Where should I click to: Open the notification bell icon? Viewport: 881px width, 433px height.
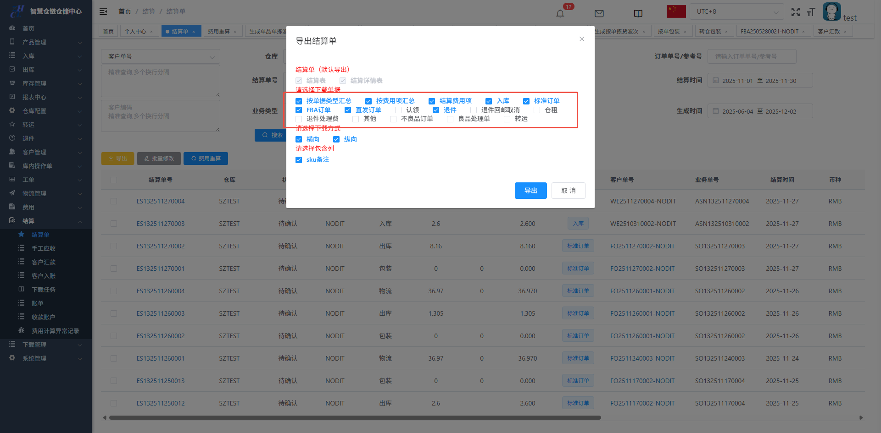(x=560, y=13)
